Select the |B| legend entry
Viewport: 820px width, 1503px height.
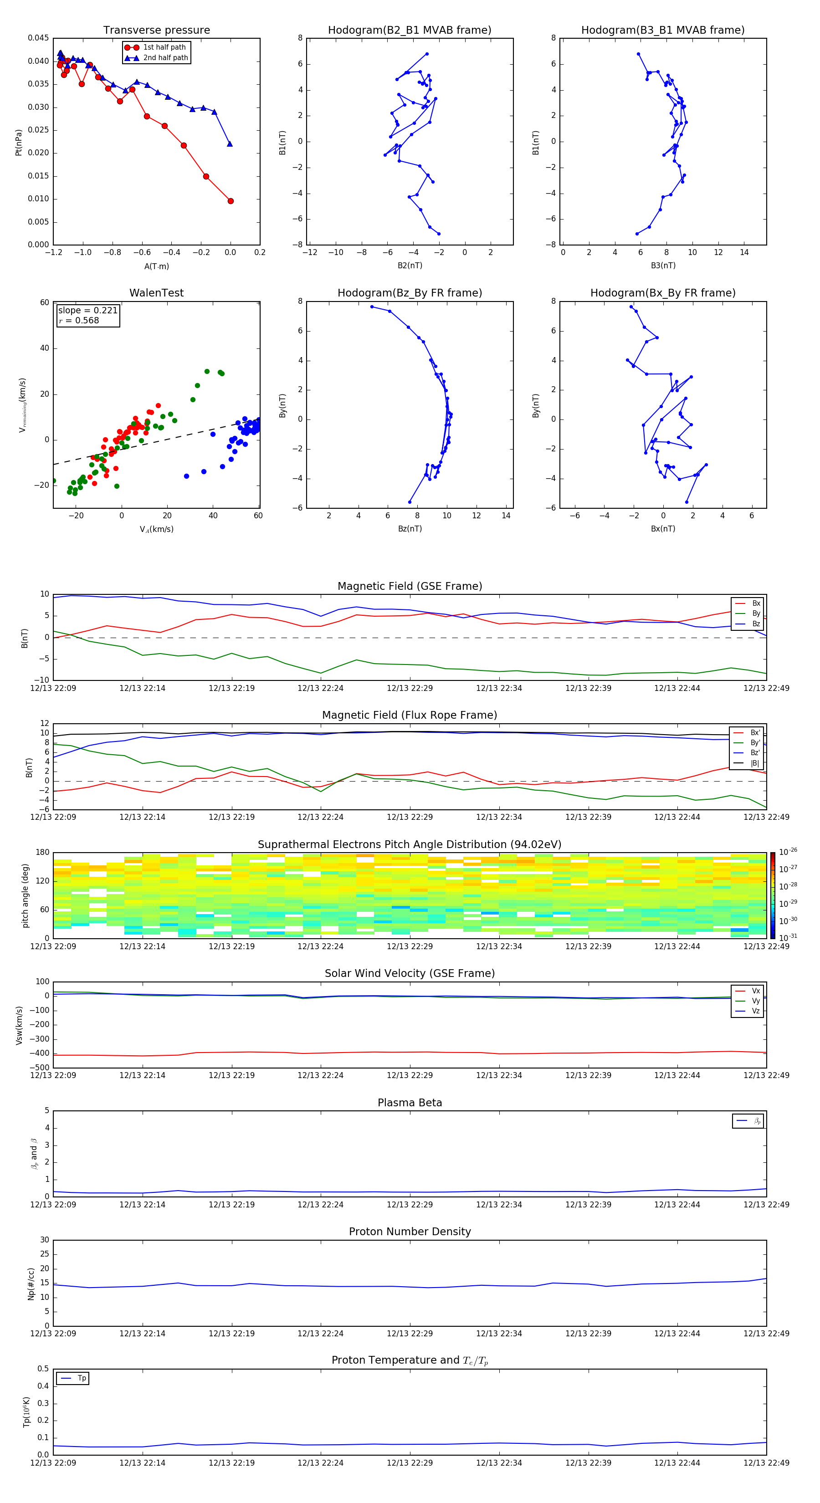(747, 763)
